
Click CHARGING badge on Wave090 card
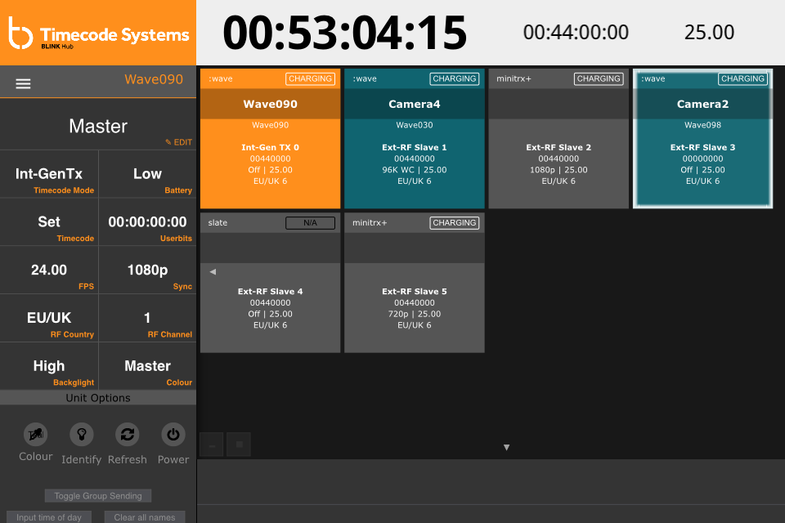(x=311, y=78)
